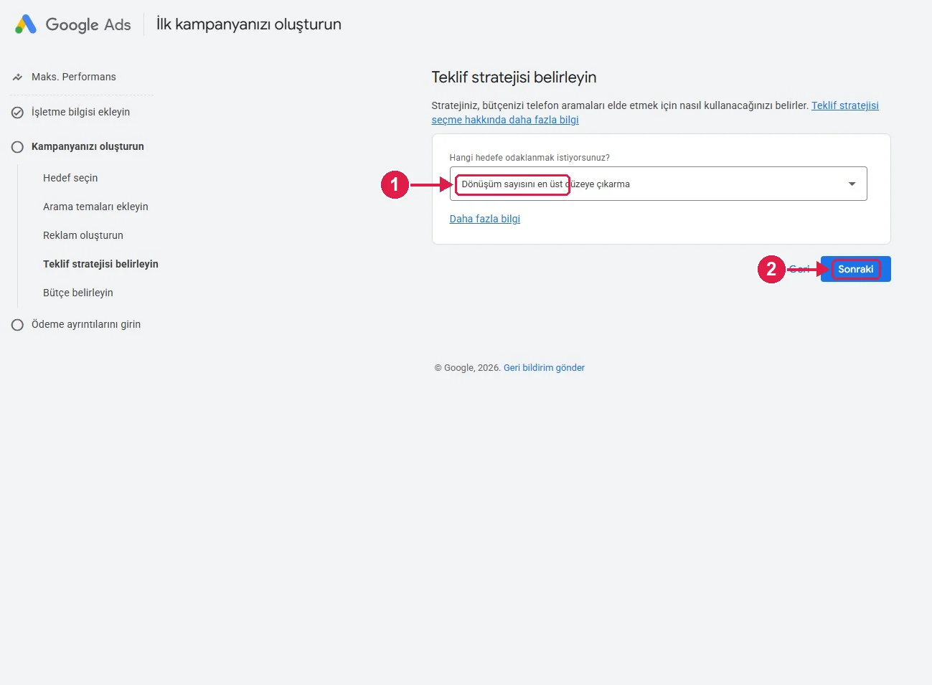Go to the Hedef seçin step
932x685 pixels.
(x=70, y=178)
